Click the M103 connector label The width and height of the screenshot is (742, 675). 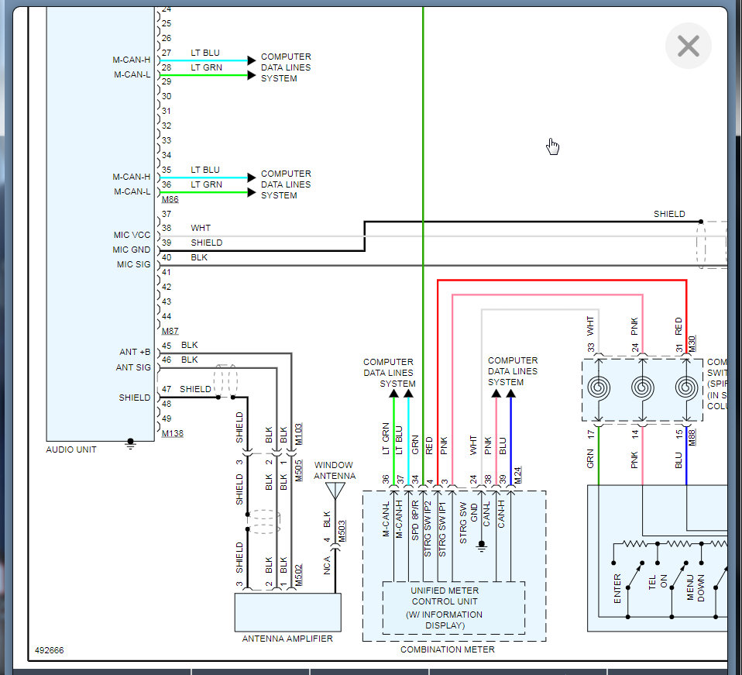pyautogui.click(x=298, y=434)
